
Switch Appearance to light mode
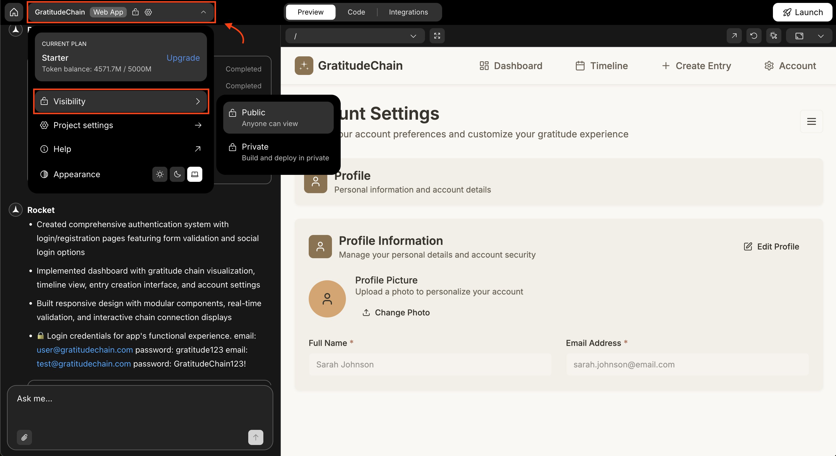pos(160,174)
